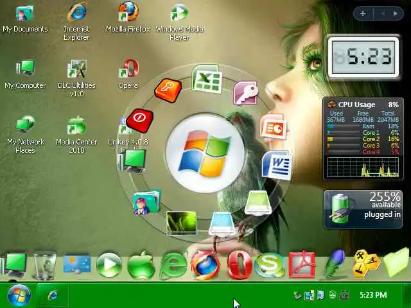Launch Firefox from the bottom dock
The width and height of the screenshot is (411, 308).
[205, 265]
